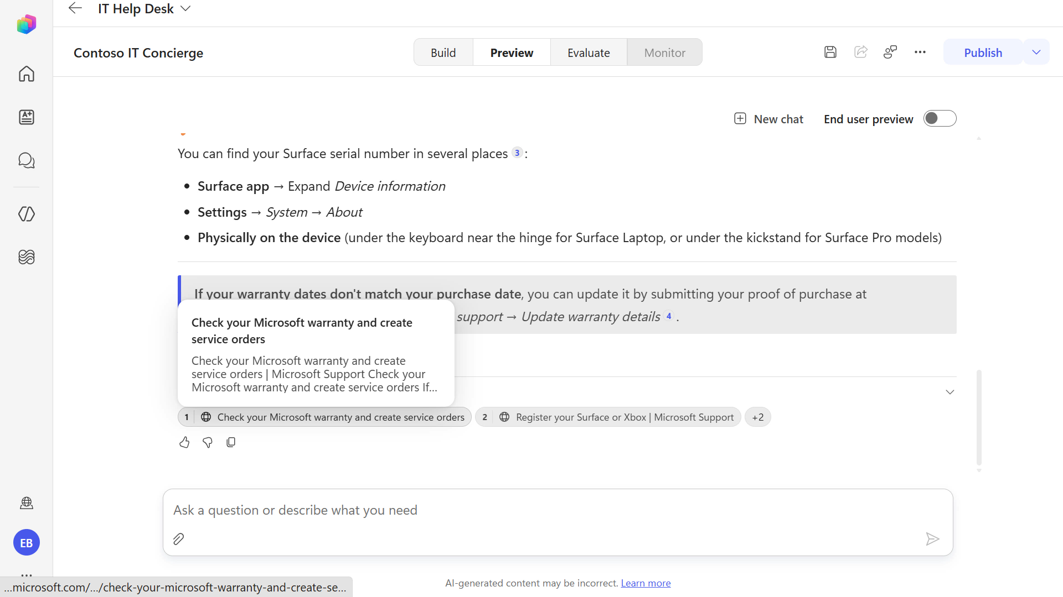Image resolution: width=1063 pixels, height=597 pixels.
Task: Open the home icon in sidebar
Action: click(x=27, y=74)
